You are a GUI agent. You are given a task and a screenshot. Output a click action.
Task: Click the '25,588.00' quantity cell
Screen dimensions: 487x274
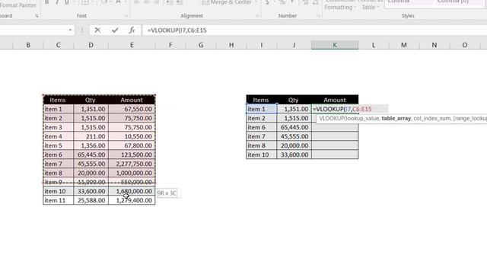tap(91, 200)
